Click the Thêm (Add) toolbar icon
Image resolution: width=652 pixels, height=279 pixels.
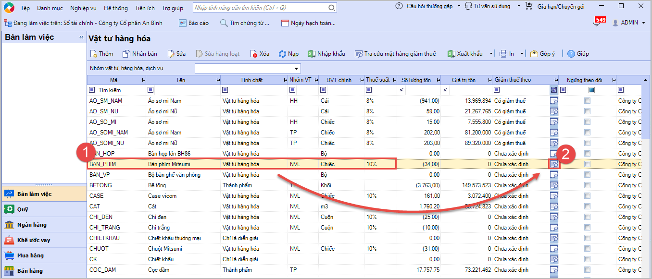(x=94, y=54)
